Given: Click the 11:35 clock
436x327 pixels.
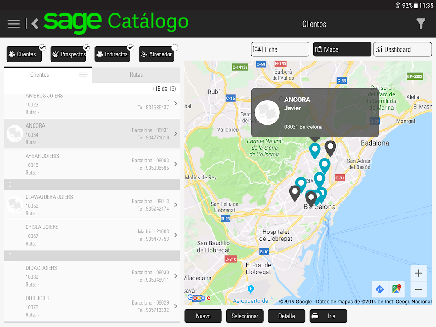Looking at the screenshot, I should [x=426, y=5].
